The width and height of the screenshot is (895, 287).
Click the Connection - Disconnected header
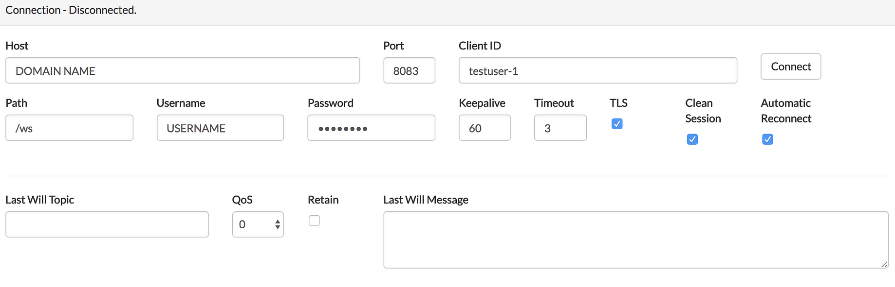(71, 10)
